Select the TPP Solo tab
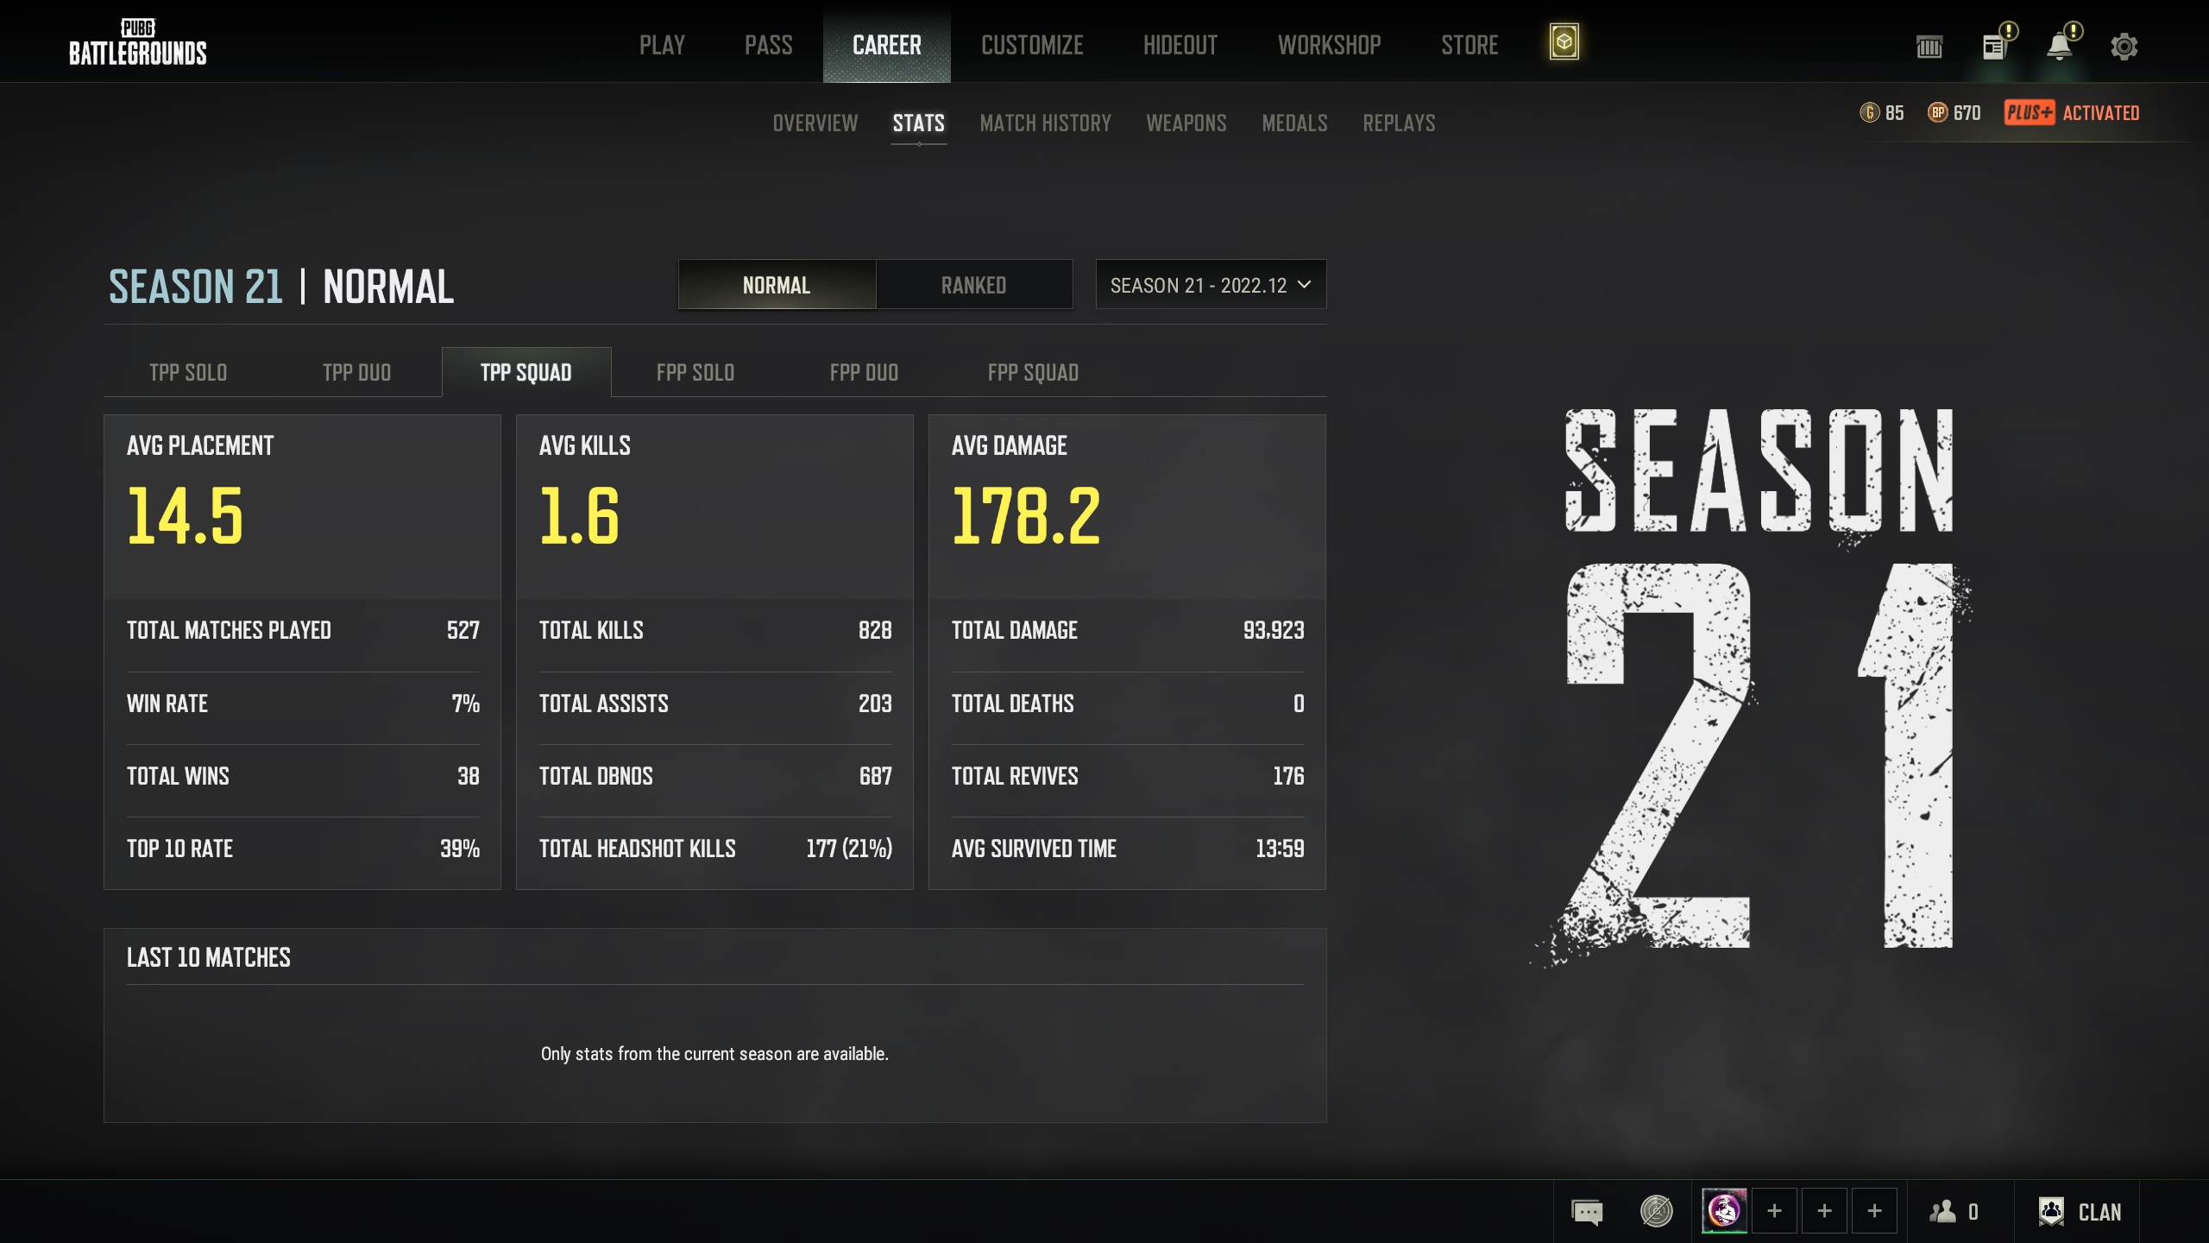Viewport: 2209px width, 1243px height. tap(188, 373)
